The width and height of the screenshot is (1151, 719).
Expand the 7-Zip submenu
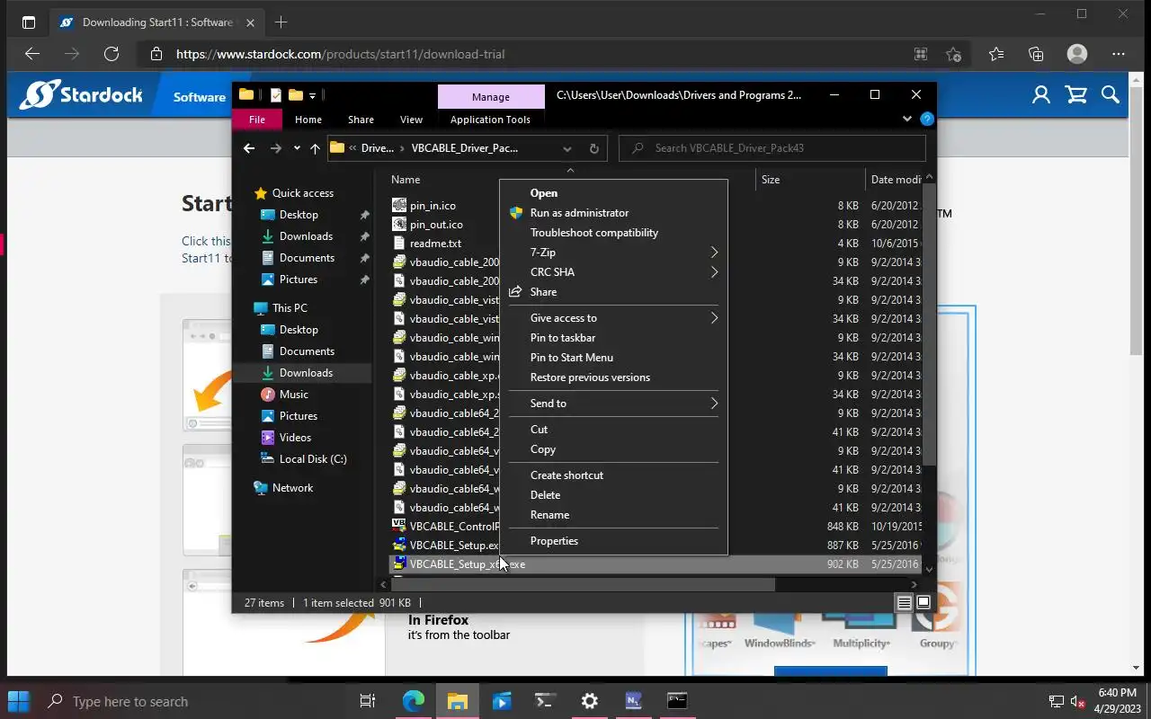coord(613,253)
